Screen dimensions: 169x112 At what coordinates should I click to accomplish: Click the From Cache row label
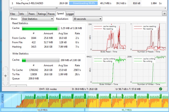click(x=19, y=38)
